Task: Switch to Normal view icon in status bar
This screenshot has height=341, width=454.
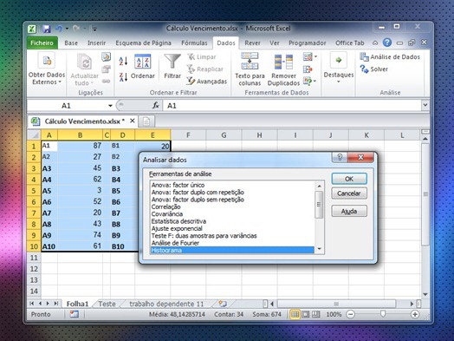Action: coord(295,314)
